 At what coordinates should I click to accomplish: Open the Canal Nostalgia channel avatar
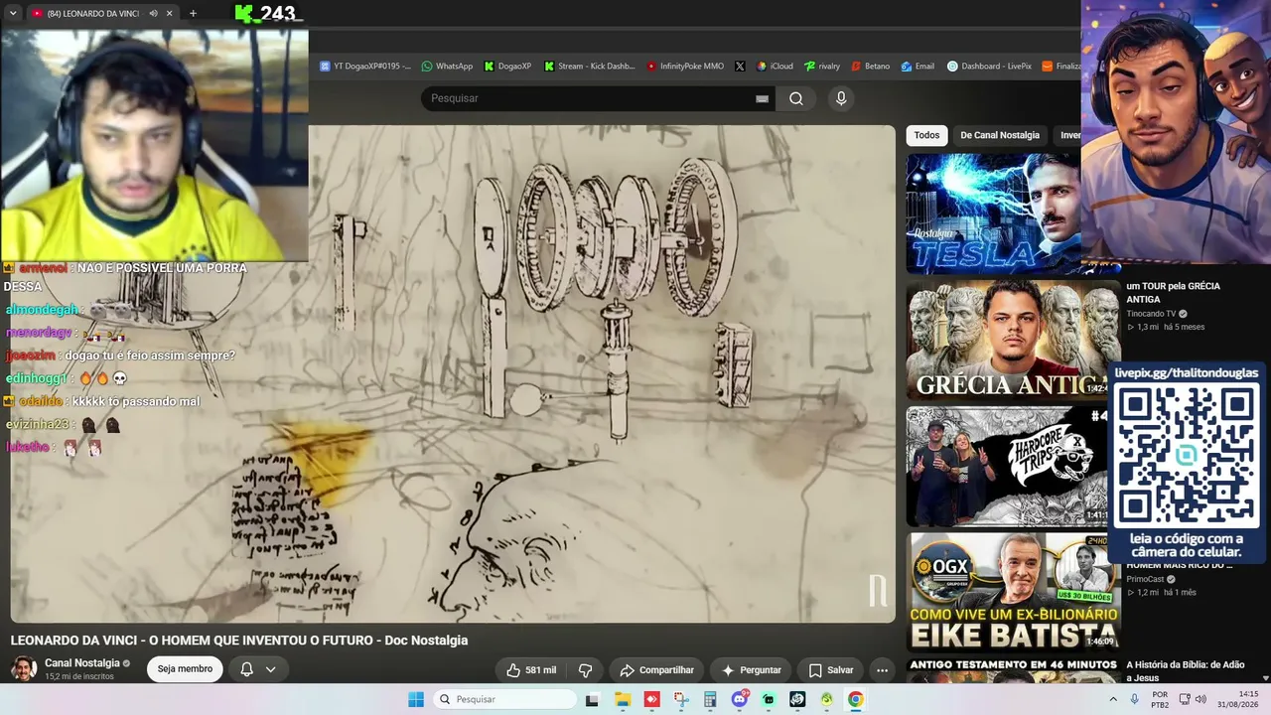click(x=24, y=669)
